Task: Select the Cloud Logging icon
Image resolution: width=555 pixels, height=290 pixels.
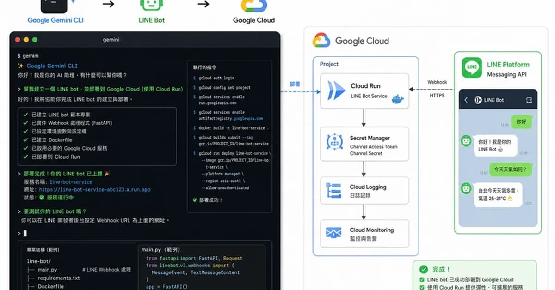Action: (x=333, y=191)
